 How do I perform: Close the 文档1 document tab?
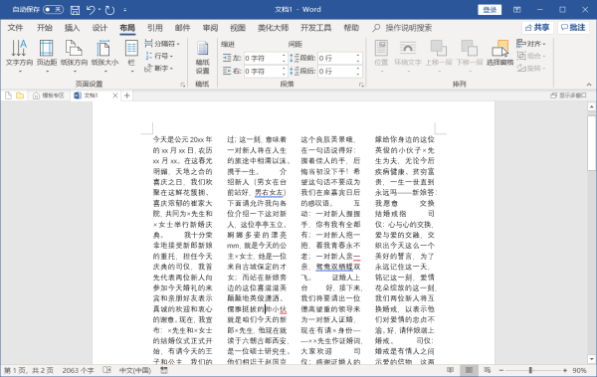click(115, 95)
